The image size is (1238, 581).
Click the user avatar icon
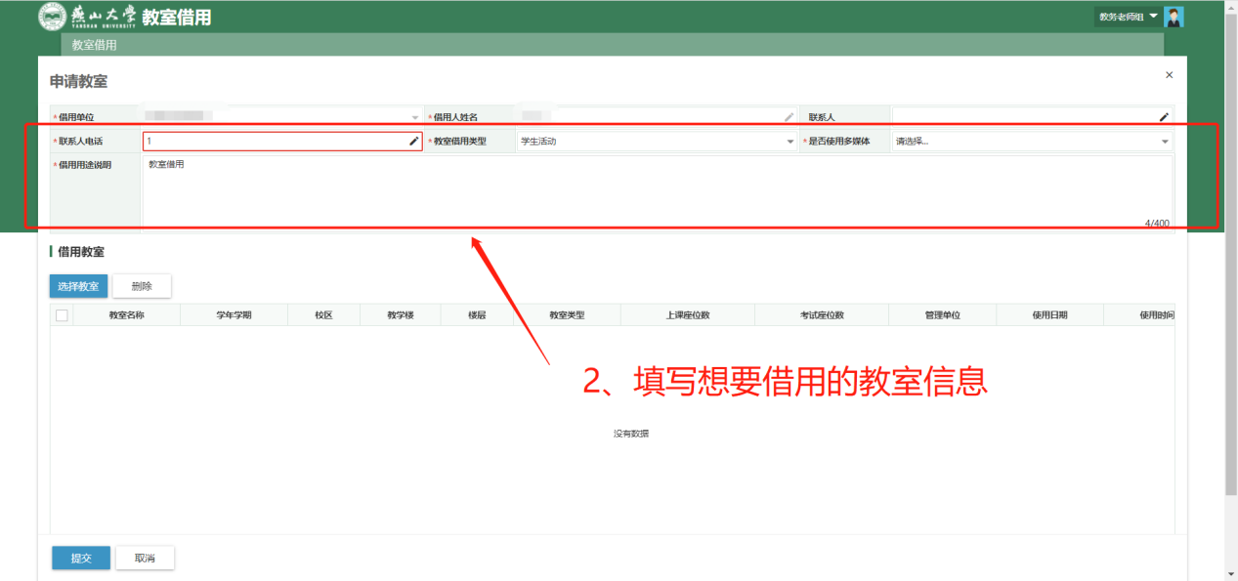(x=1174, y=17)
